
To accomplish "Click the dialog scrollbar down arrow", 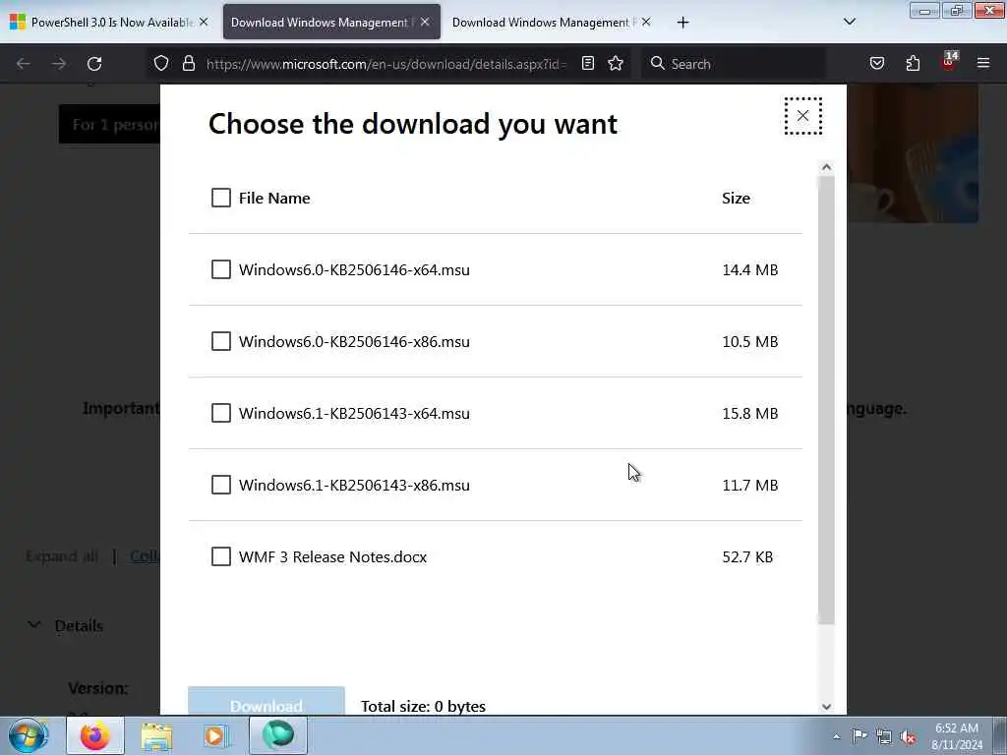I will [826, 706].
